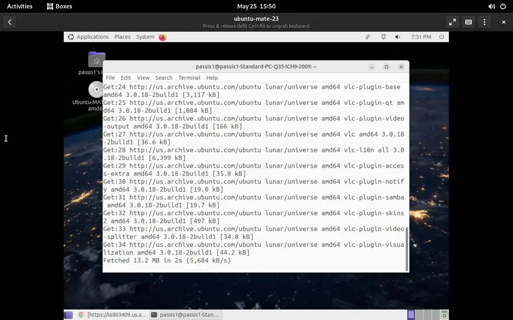Open the Boxes three-dot options menu
The height and width of the screenshot is (320, 513).
tap(484, 22)
